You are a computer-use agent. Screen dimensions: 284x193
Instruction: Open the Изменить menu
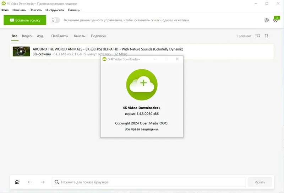pos(19,10)
